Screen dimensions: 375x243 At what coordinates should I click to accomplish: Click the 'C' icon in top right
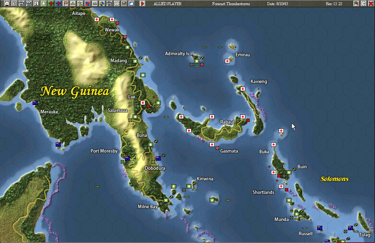[364, 4]
